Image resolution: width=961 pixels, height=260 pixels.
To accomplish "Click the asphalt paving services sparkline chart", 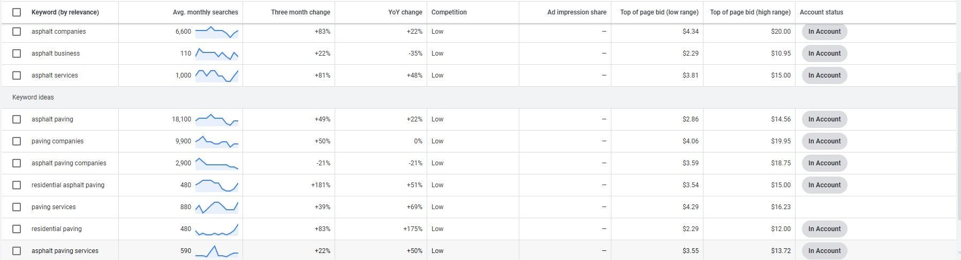I will pos(217,251).
